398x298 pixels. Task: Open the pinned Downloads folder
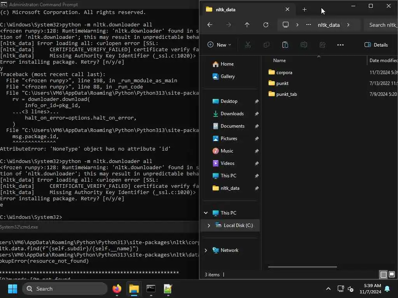tap(232, 114)
